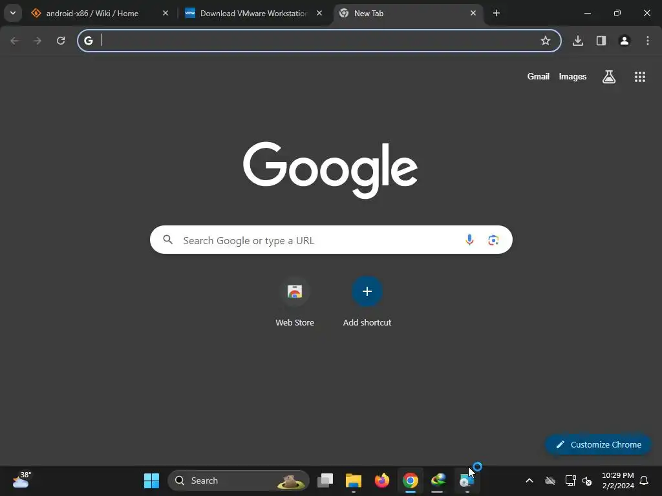Bookmark this tab with the star icon
Image resolution: width=662 pixels, height=496 pixels.
546,41
